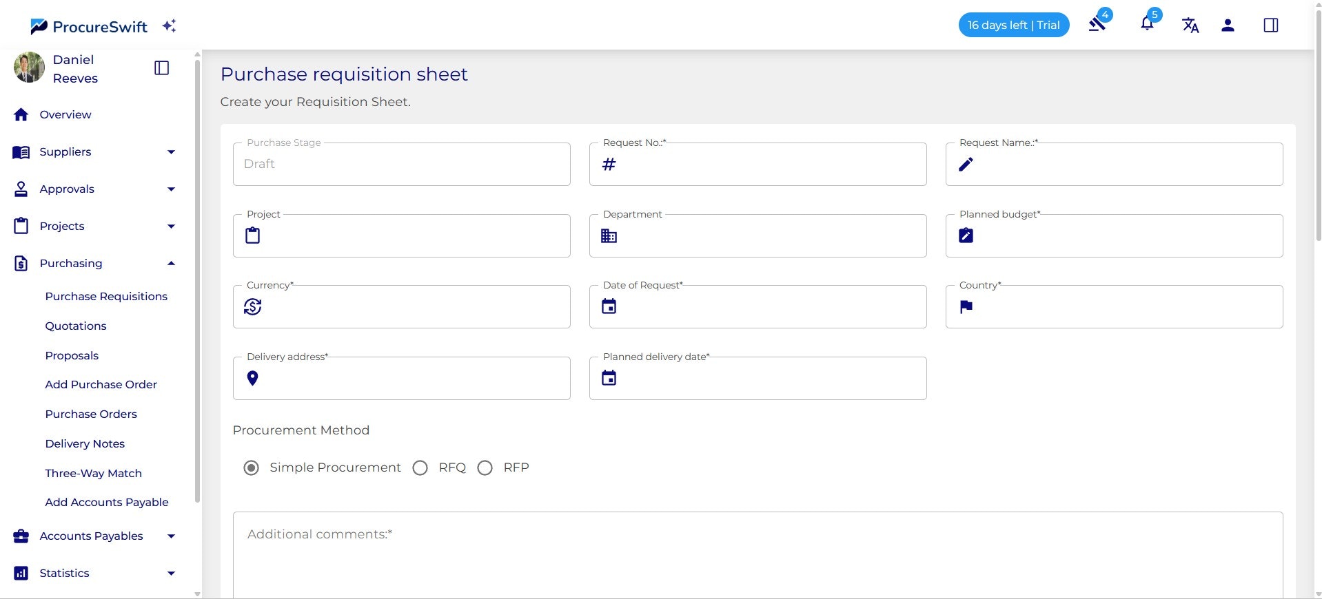Image resolution: width=1322 pixels, height=599 pixels.
Task: Open the AI sparkle assistant icon
Action: [170, 25]
